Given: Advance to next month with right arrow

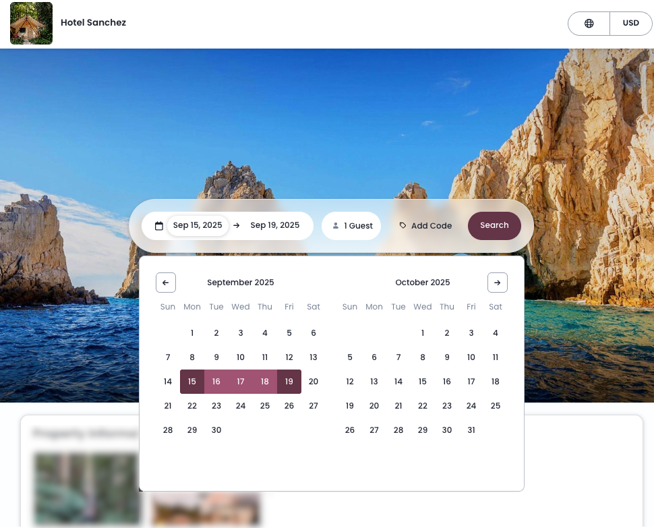Looking at the screenshot, I should click(497, 283).
